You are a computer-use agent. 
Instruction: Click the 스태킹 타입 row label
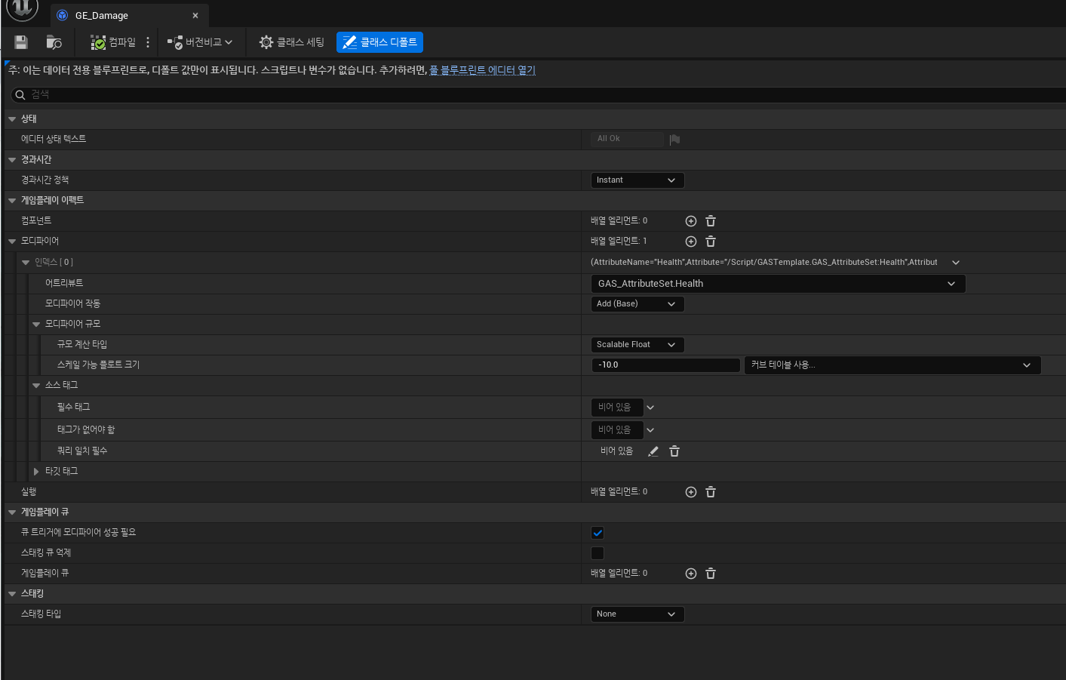coord(41,614)
